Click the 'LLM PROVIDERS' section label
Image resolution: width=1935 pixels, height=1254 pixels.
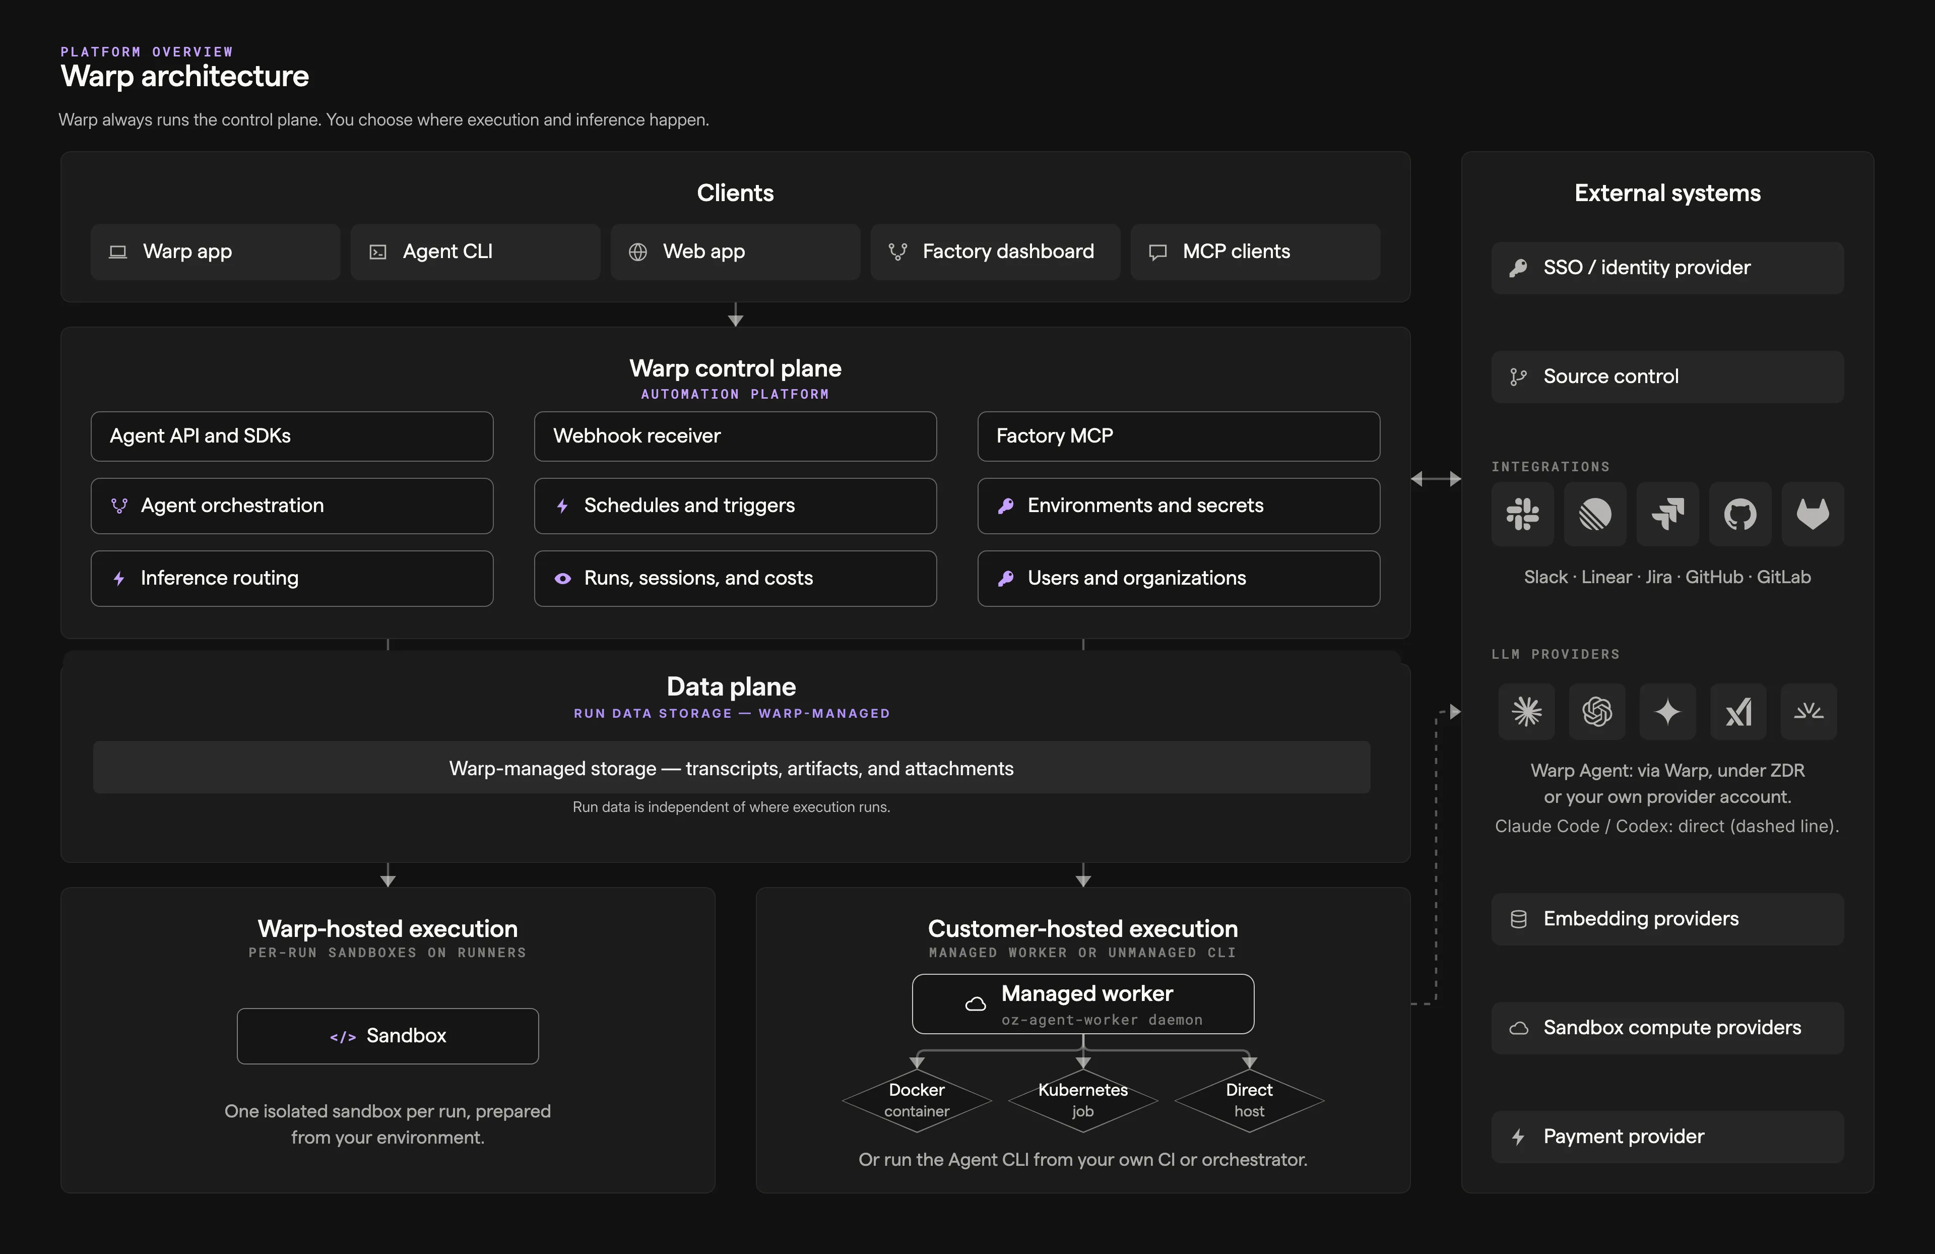1556,655
